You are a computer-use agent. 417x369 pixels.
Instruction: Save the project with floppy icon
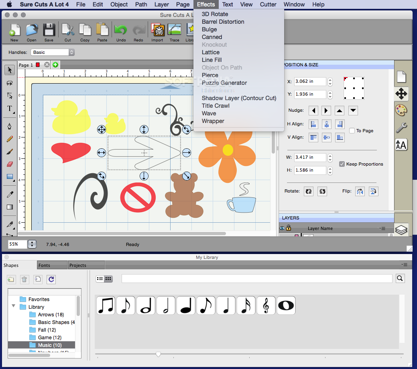49,33
